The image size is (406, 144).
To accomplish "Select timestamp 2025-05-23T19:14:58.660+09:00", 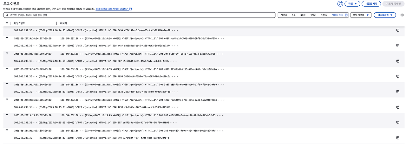I will 33,54.
